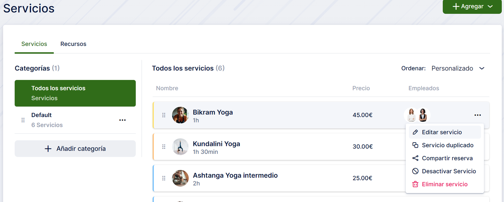Click the Kundalini Yoga service photo
This screenshot has width=504, height=202.
(180, 147)
